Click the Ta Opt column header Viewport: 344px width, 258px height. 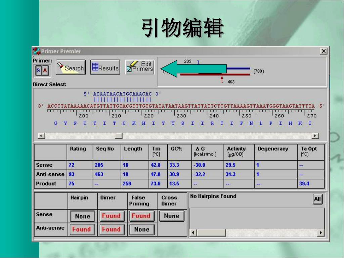[x=308, y=151]
